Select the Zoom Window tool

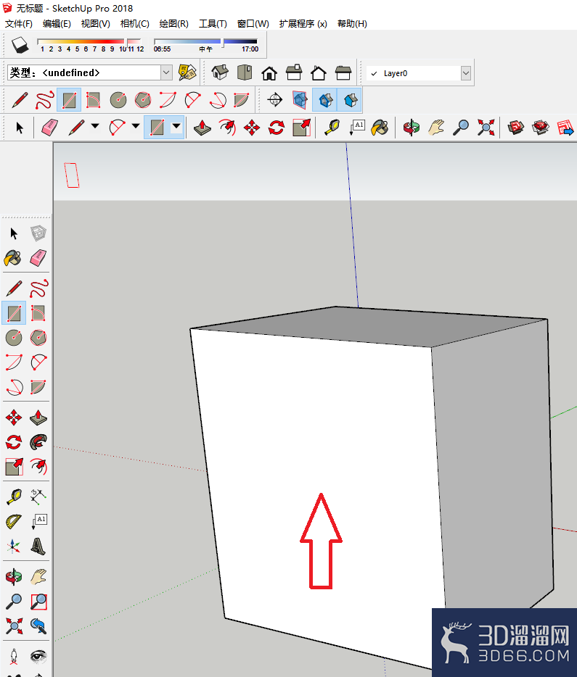(38, 601)
